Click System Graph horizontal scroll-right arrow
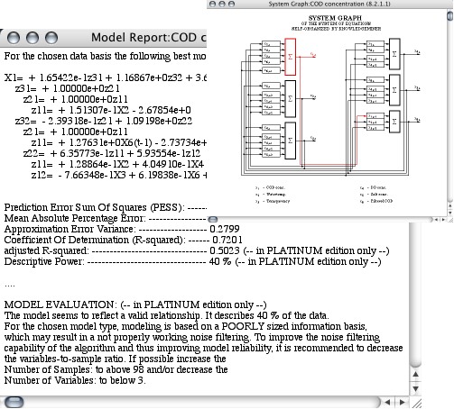The image size is (454, 409). pyautogui.click(x=443, y=220)
